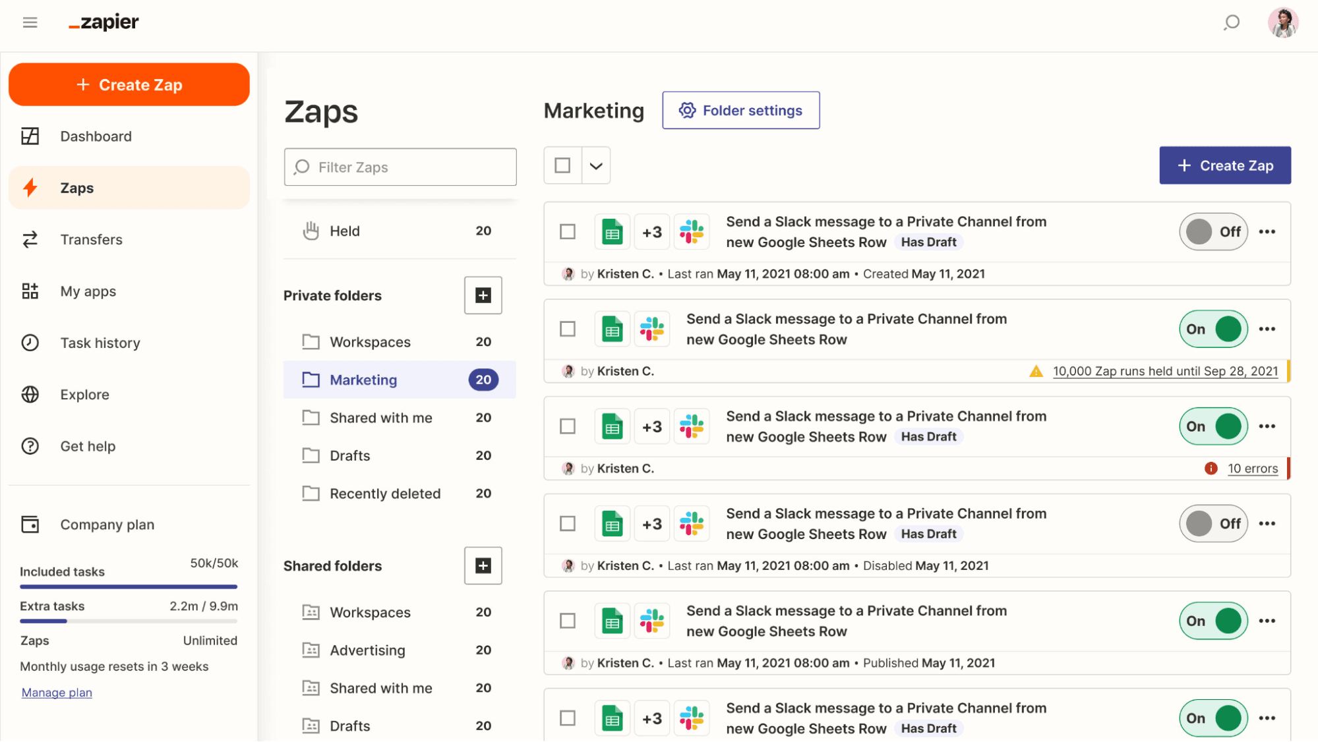This screenshot has width=1318, height=742.
Task: Turn on the first Zap's Off toggle
Action: tap(1213, 231)
